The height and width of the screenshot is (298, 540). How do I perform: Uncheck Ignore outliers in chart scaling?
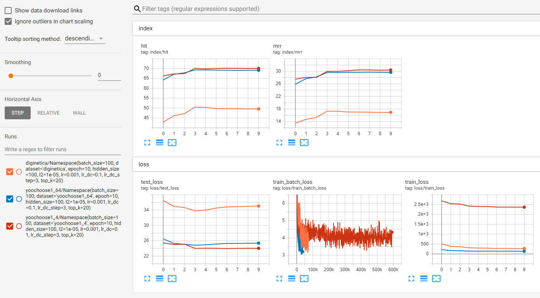pyautogui.click(x=8, y=21)
